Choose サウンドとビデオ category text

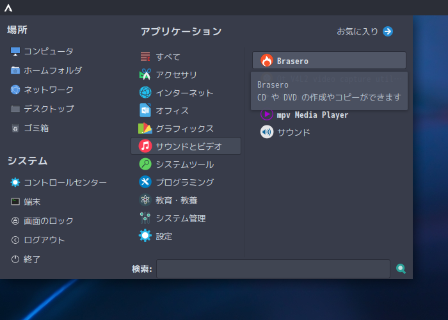189,147
